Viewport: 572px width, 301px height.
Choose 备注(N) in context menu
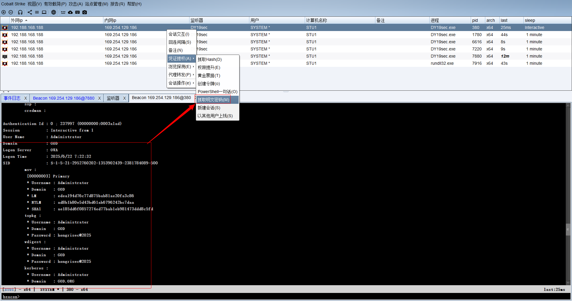coord(181,50)
